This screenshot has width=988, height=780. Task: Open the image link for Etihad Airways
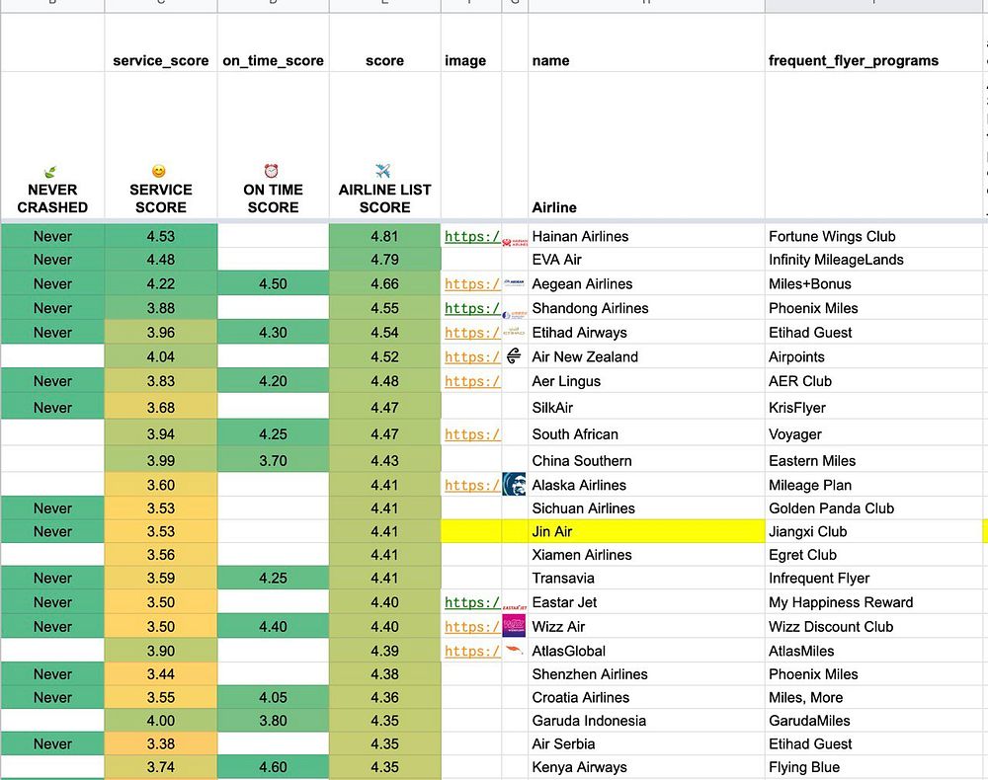coord(472,333)
